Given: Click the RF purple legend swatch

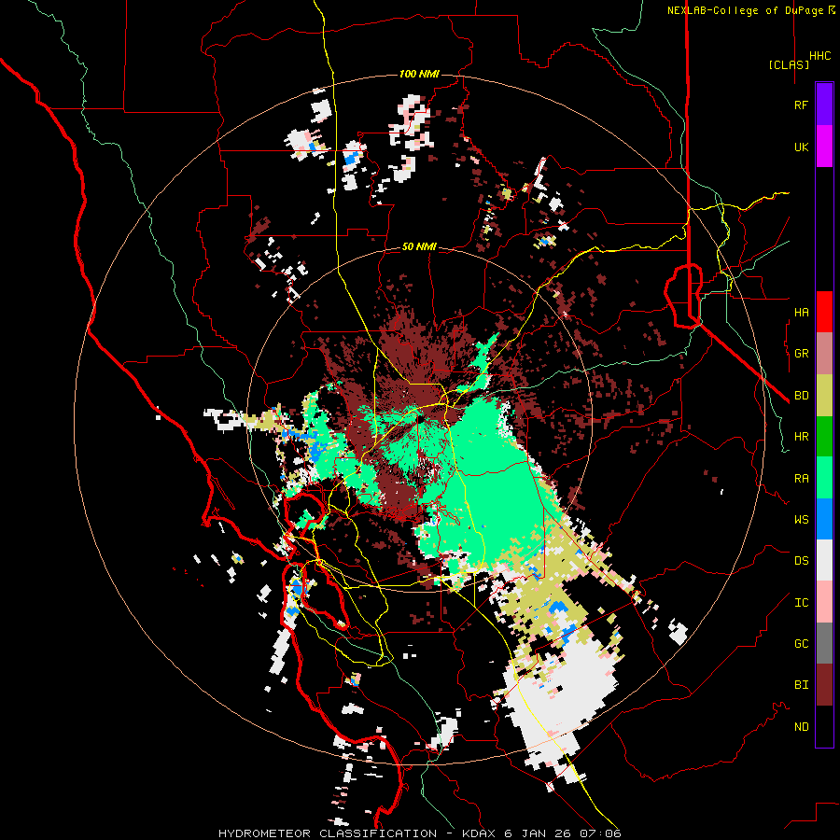Looking at the screenshot, I should 824,105.
